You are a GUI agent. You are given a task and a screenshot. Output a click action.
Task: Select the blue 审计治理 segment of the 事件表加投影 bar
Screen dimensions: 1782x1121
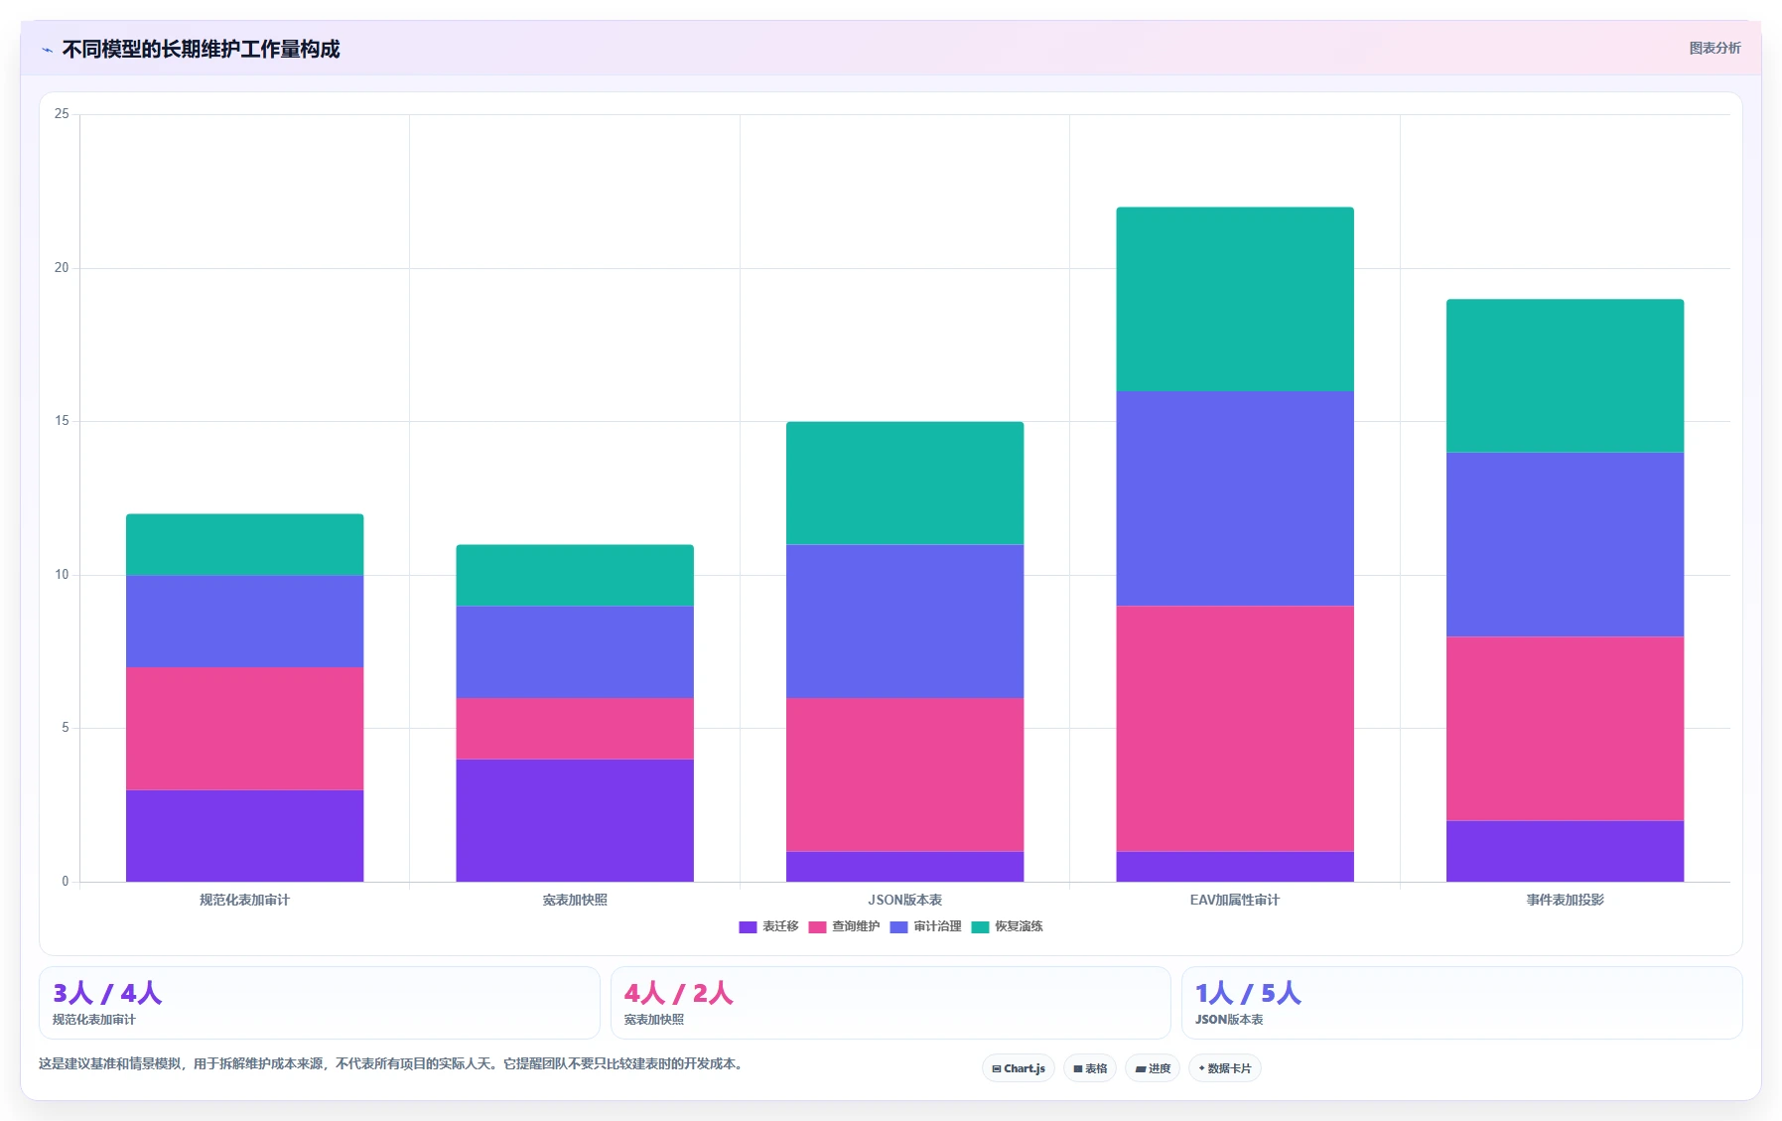click(1566, 545)
